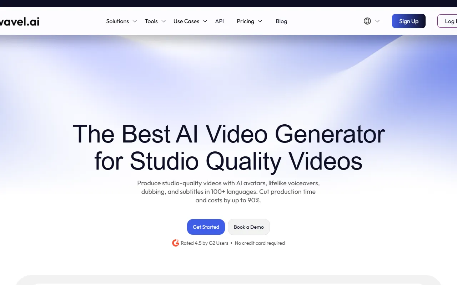Expand the Solutions chevron arrow

tap(135, 21)
